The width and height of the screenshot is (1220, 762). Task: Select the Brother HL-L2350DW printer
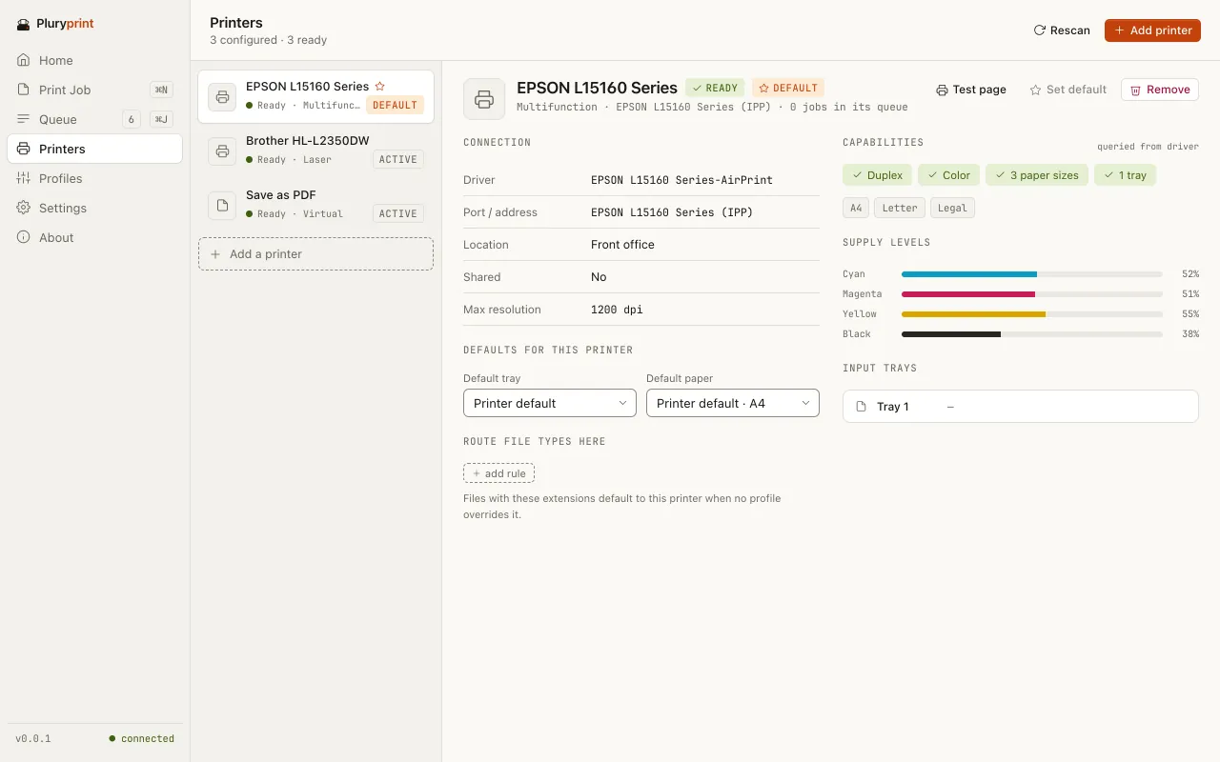[315, 150]
